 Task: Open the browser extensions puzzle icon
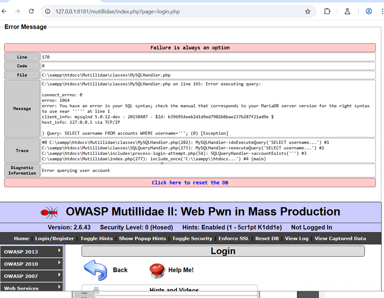tap(327, 11)
